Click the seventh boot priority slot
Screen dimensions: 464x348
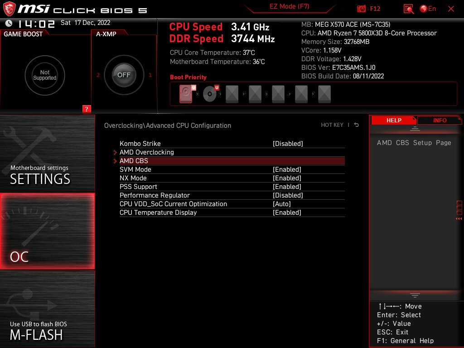point(324,94)
